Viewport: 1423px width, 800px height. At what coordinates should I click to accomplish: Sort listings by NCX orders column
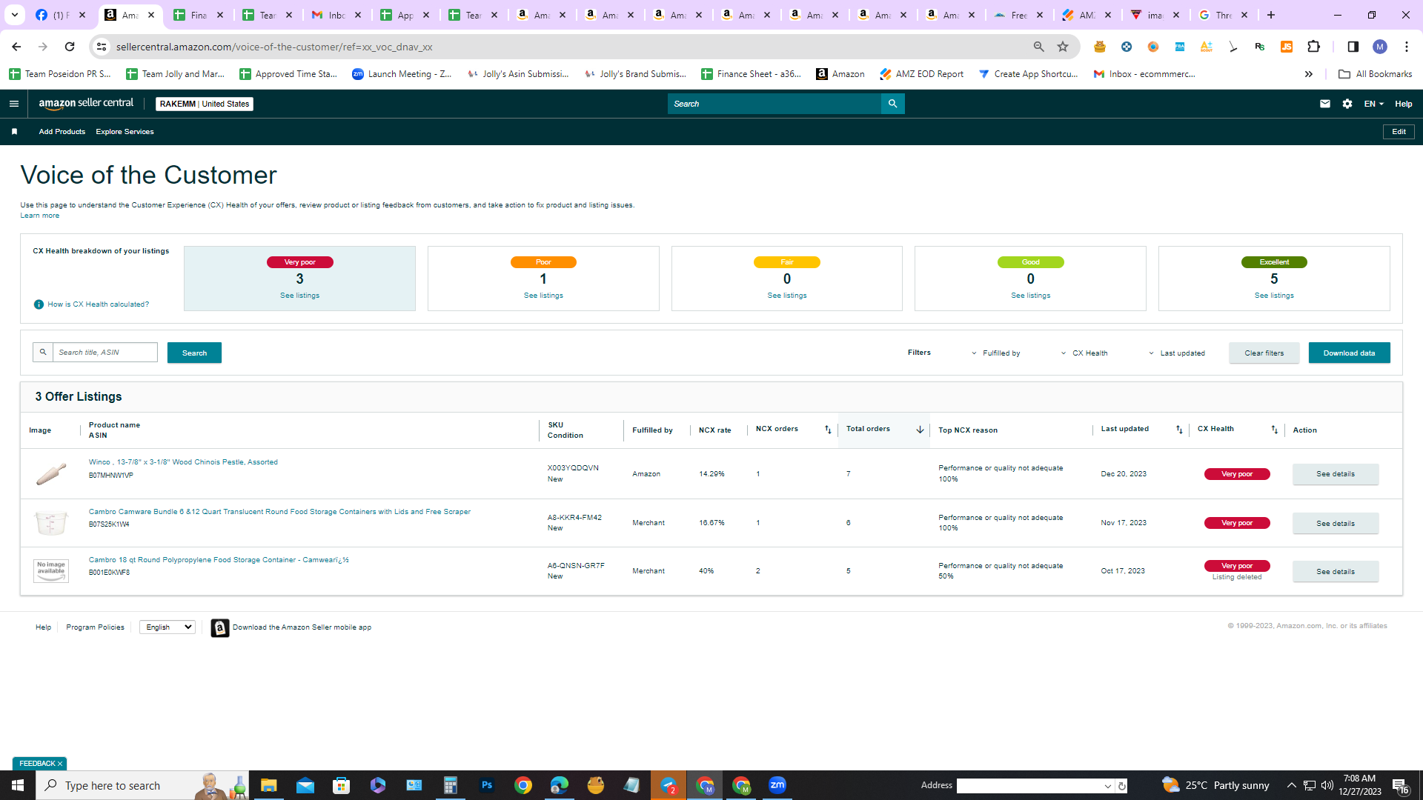tap(828, 430)
